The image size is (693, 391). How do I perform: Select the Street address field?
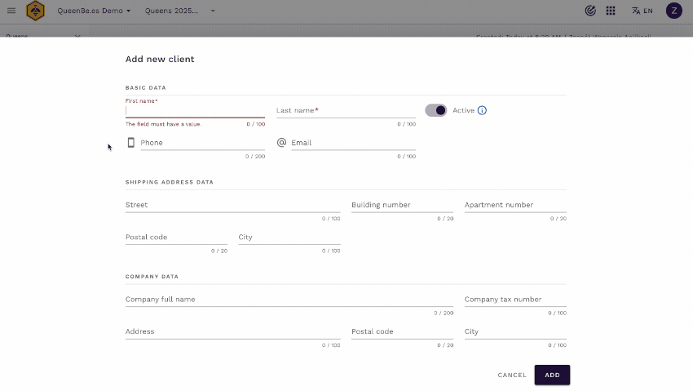click(x=232, y=205)
